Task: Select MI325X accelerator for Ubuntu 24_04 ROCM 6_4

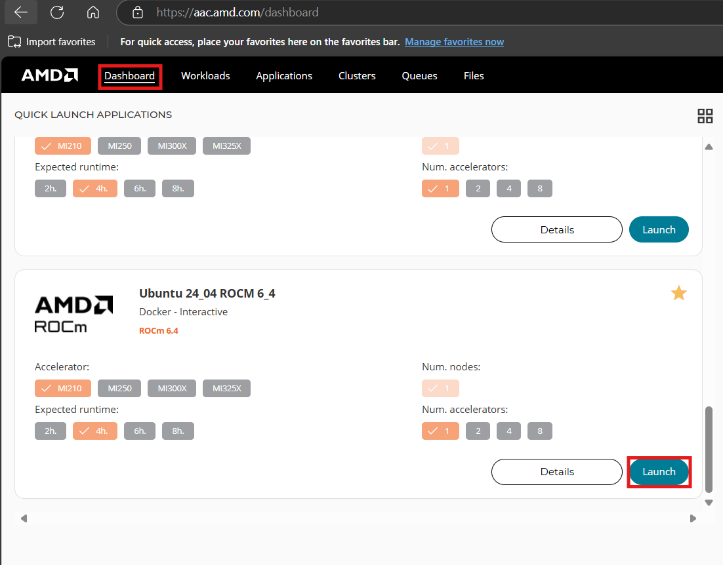Action: click(x=226, y=388)
